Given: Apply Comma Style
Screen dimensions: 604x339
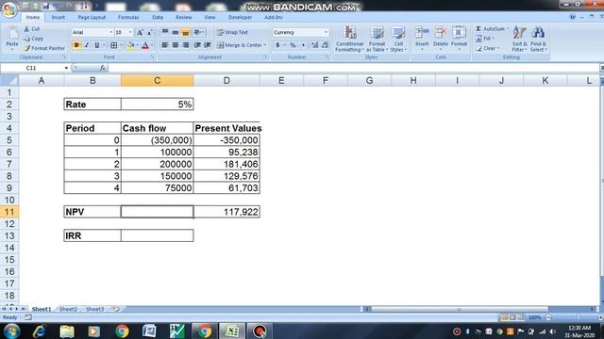Looking at the screenshot, I should tap(303, 45).
